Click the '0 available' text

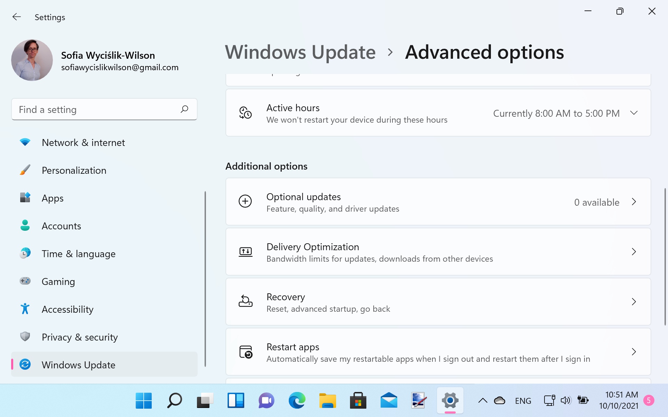click(x=597, y=202)
